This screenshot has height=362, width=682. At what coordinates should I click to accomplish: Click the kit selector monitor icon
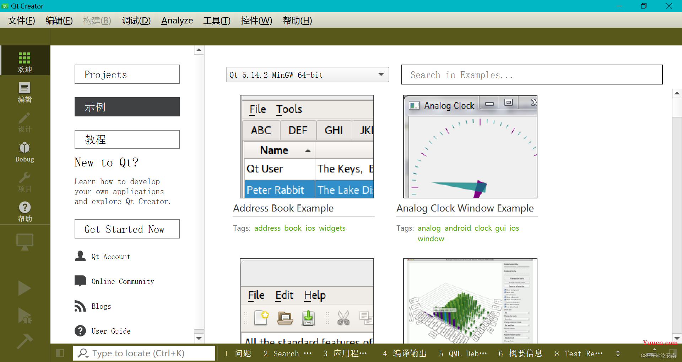pos(25,242)
